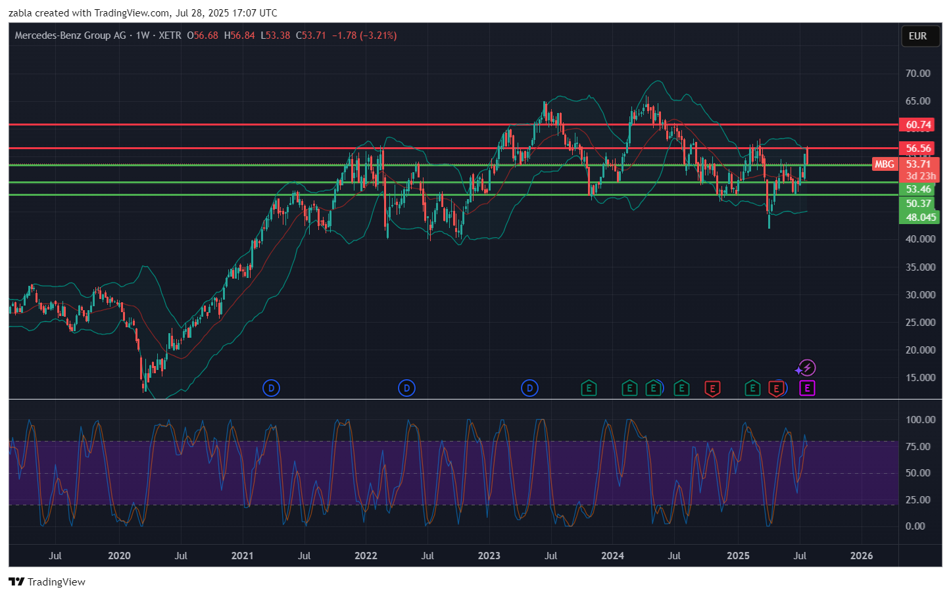The image size is (951, 596).
Task: Click the 2021 label on time axis
Action: [x=243, y=556]
